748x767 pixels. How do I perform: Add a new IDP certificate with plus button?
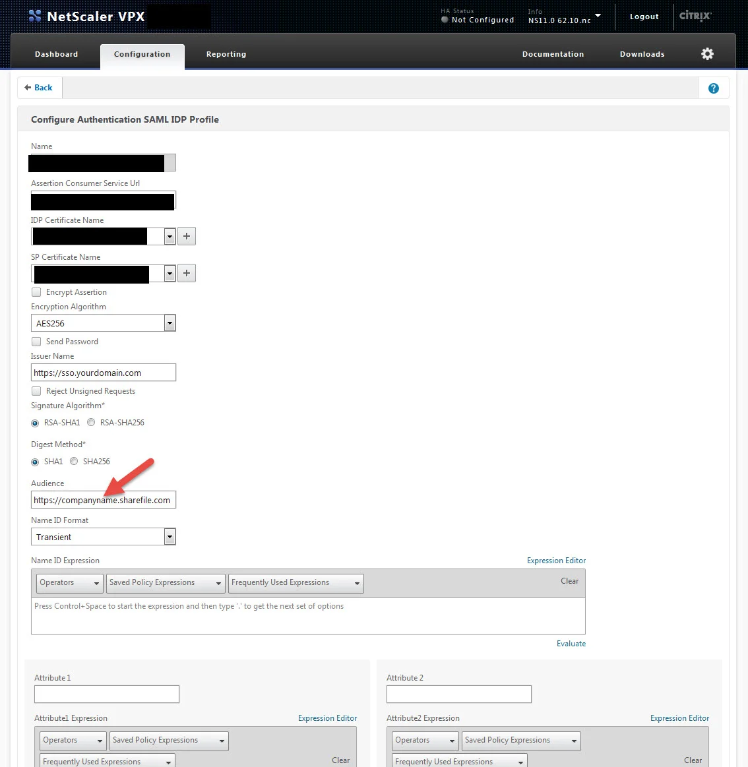point(187,236)
